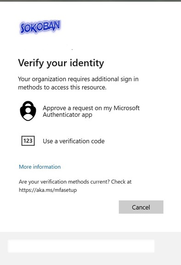The width and height of the screenshot is (181, 265).
Task: Cancel the identity verification
Action: click(141, 207)
